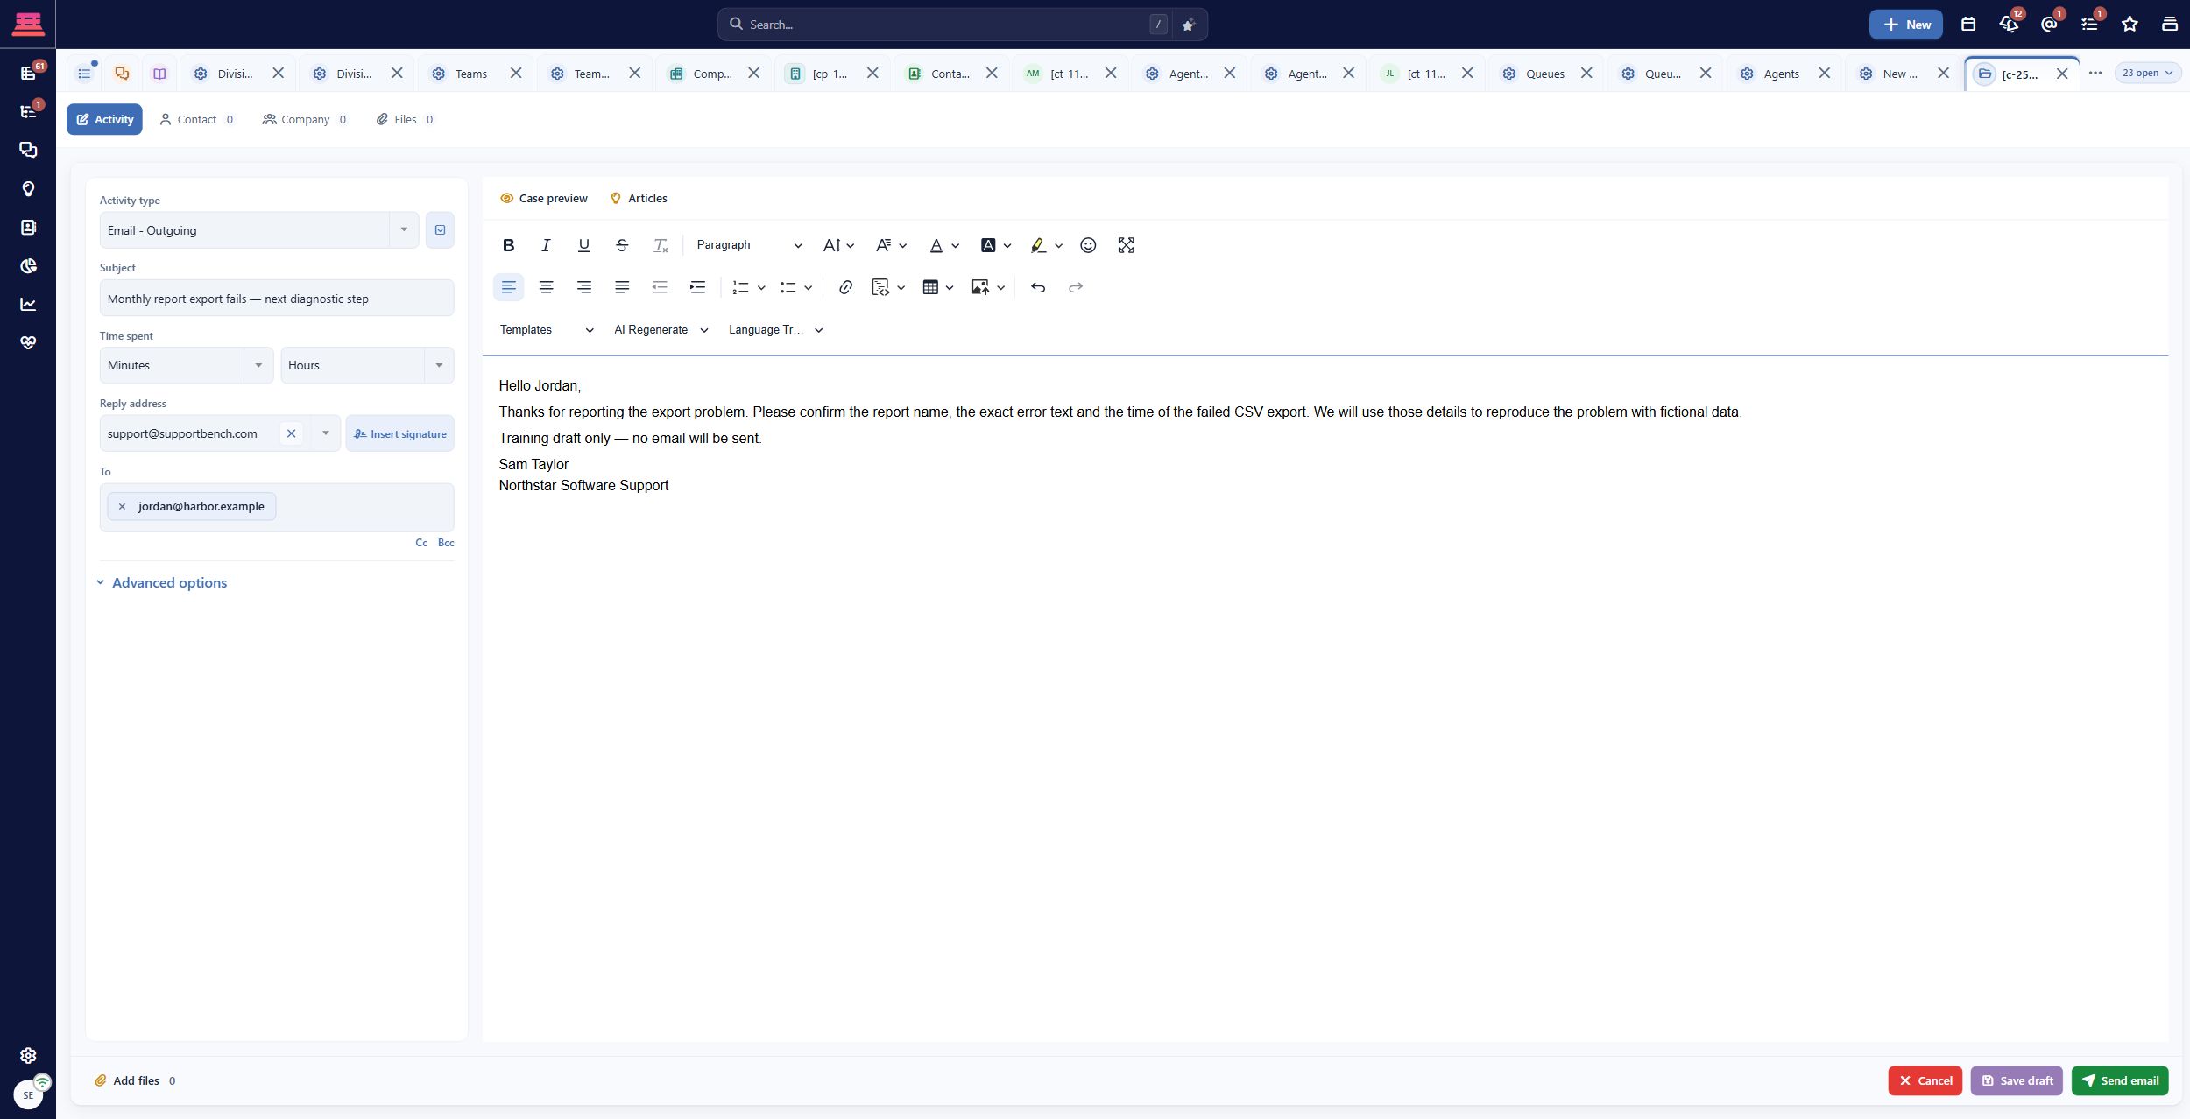This screenshot has height=1119, width=2190.
Task: Click Send email button
Action: coord(2120,1080)
